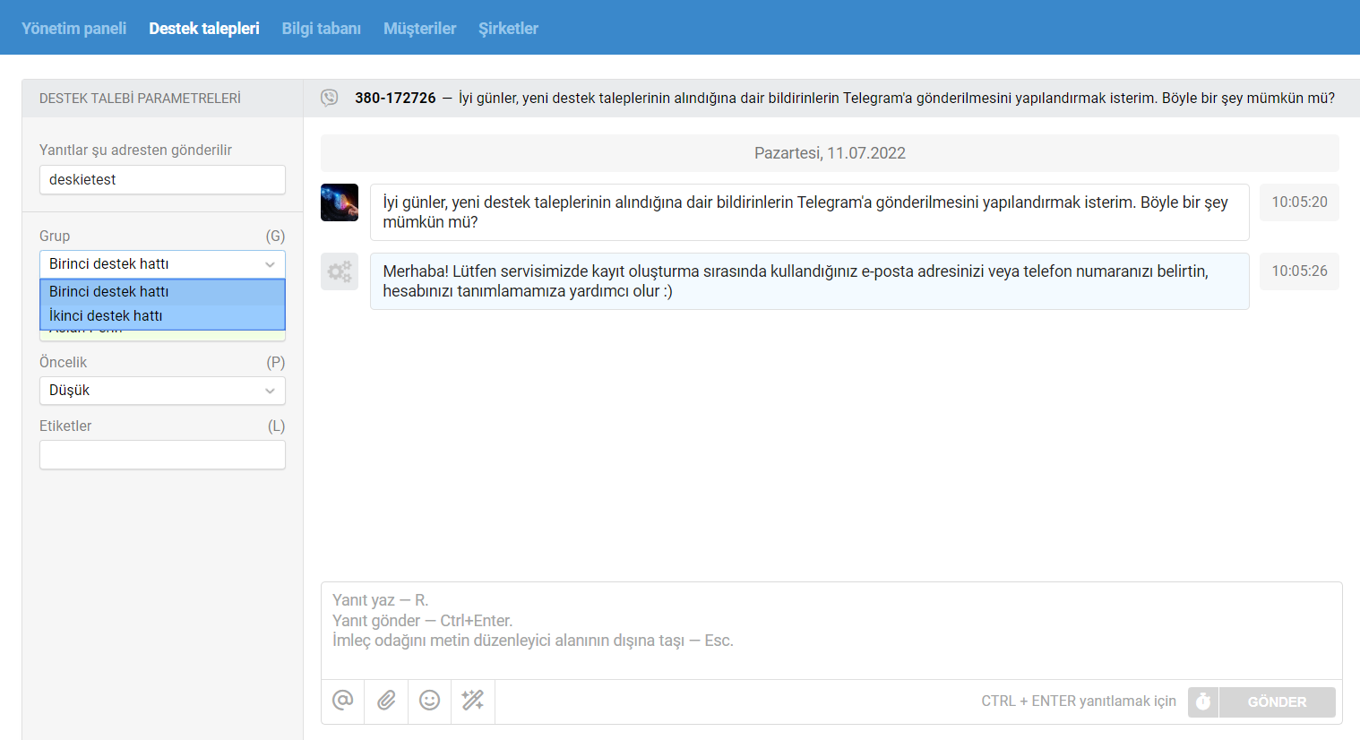Switch to Destek talepleri tab
Viewport: 1360px width, 740px height.
tap(204, 29)
